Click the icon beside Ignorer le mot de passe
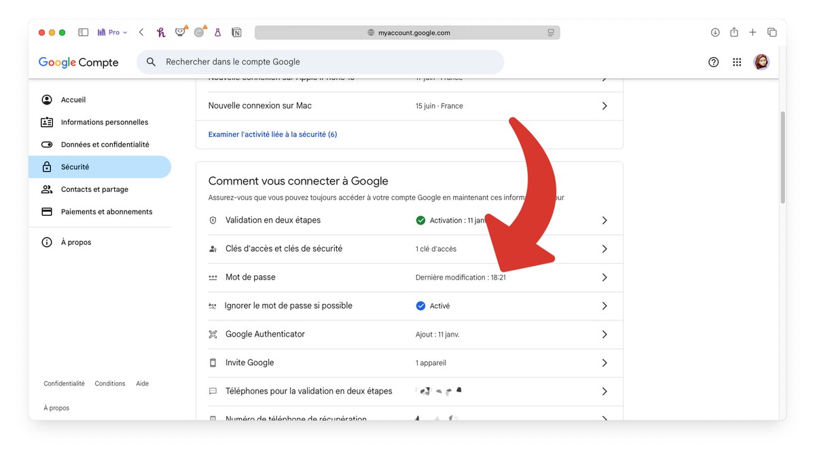Viewport: 815px width, 458px height. pos(213,306)
